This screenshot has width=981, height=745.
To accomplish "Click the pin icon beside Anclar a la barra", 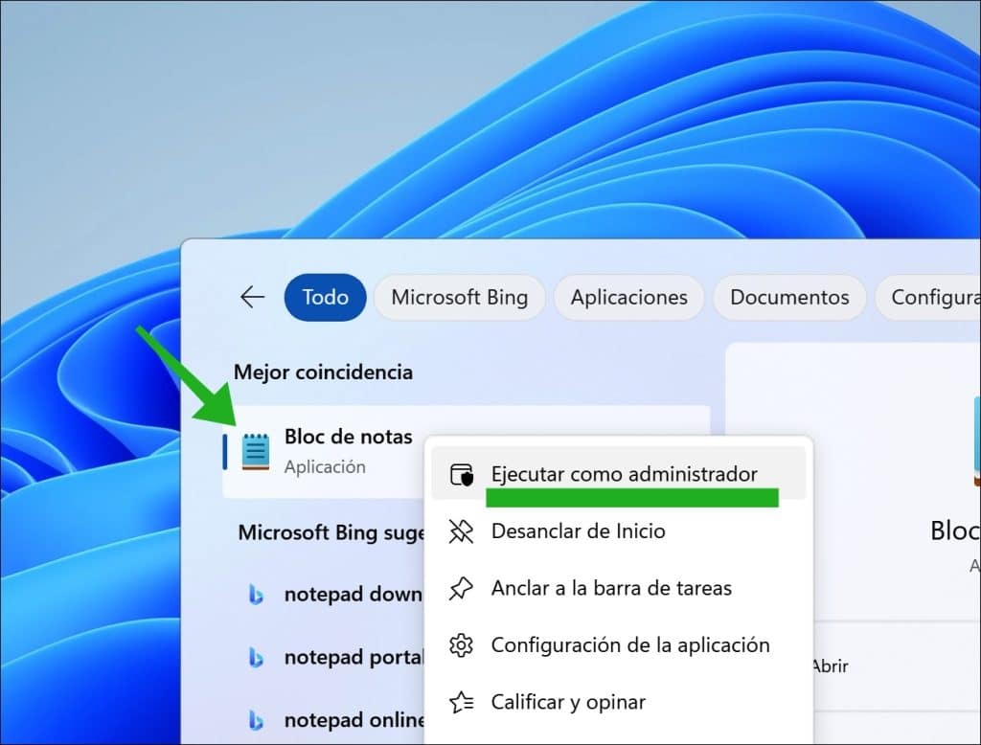I will coord(461,589).
